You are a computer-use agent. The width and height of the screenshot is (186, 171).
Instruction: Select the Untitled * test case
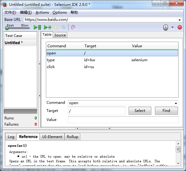(20, 43)
